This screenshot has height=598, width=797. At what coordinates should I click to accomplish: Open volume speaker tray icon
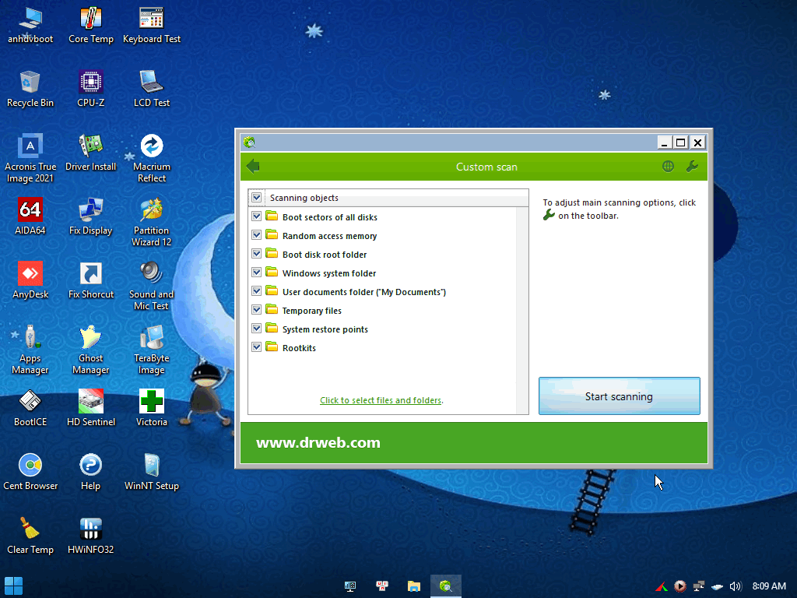tap(736, 586)
